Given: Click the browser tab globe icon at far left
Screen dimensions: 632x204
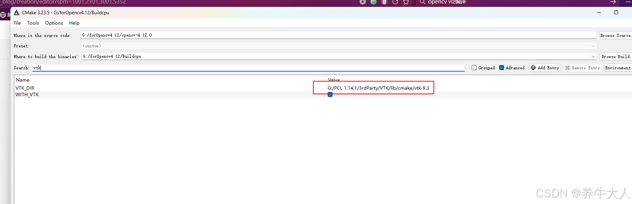Looking at the screenshot, I should tap(3, 15).
